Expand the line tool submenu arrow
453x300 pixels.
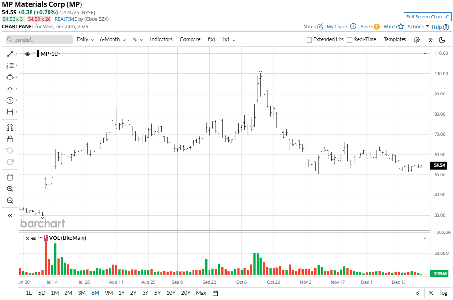pos(16,54)
